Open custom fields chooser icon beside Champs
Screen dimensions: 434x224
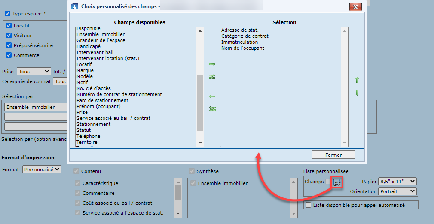coord(337,182)
